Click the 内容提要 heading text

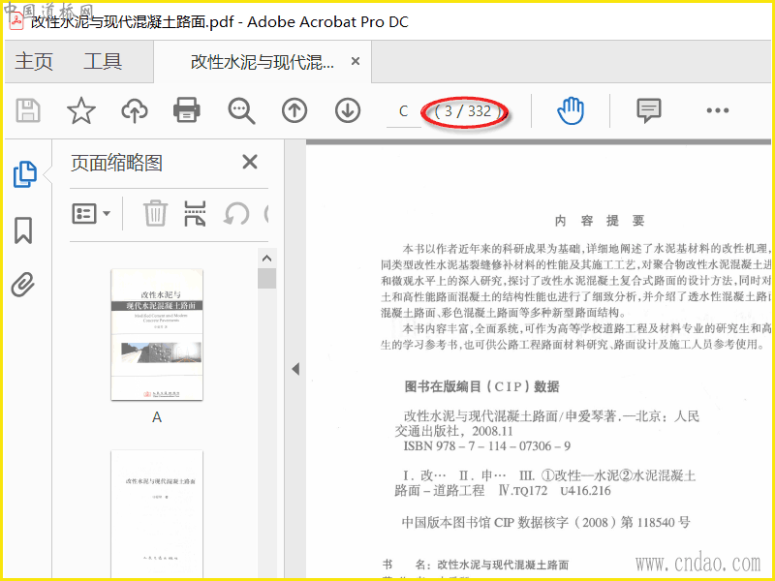coord(599,221)
